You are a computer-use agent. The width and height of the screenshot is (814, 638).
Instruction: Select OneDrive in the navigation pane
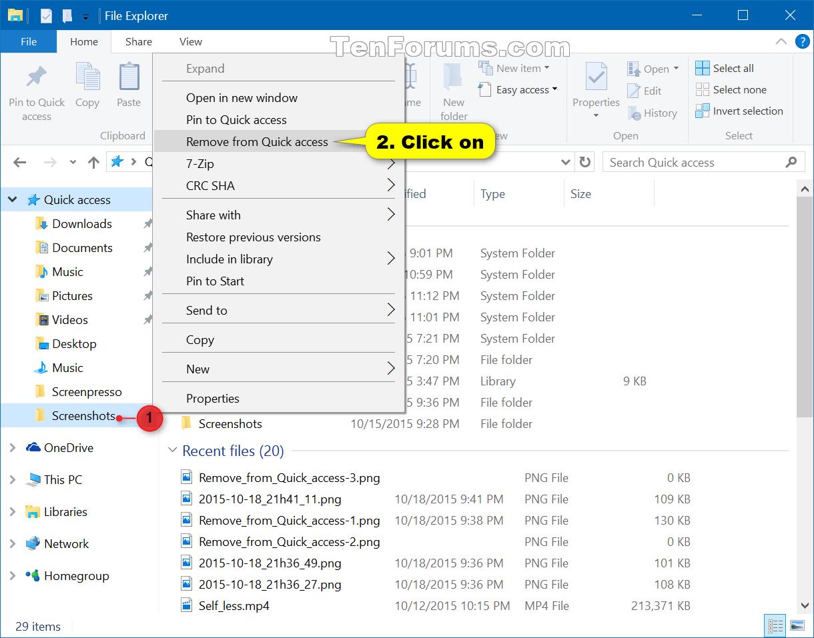(59, 447)
